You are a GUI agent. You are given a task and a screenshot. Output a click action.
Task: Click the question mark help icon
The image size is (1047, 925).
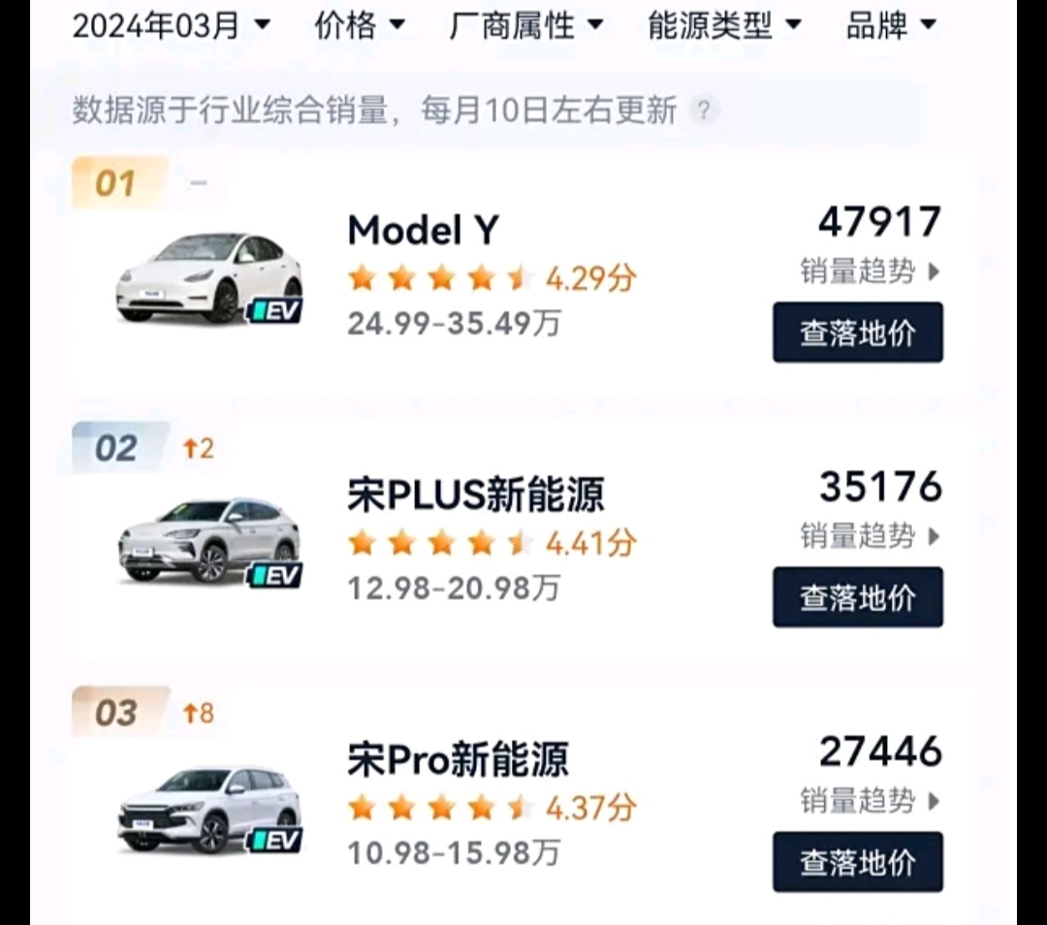point(703,111)
